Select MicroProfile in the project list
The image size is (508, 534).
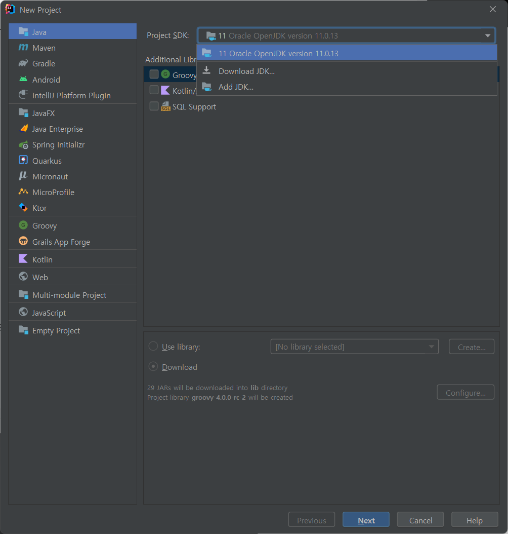click(72, 192)
